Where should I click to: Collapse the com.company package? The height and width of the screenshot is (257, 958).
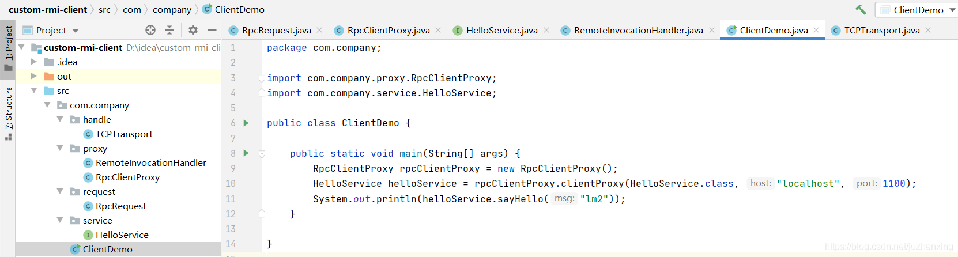point(47,105)
